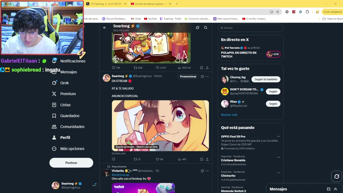The image size is (343, 193).
Task: Click the search magnifier in profile header
Action: [206, 28]
